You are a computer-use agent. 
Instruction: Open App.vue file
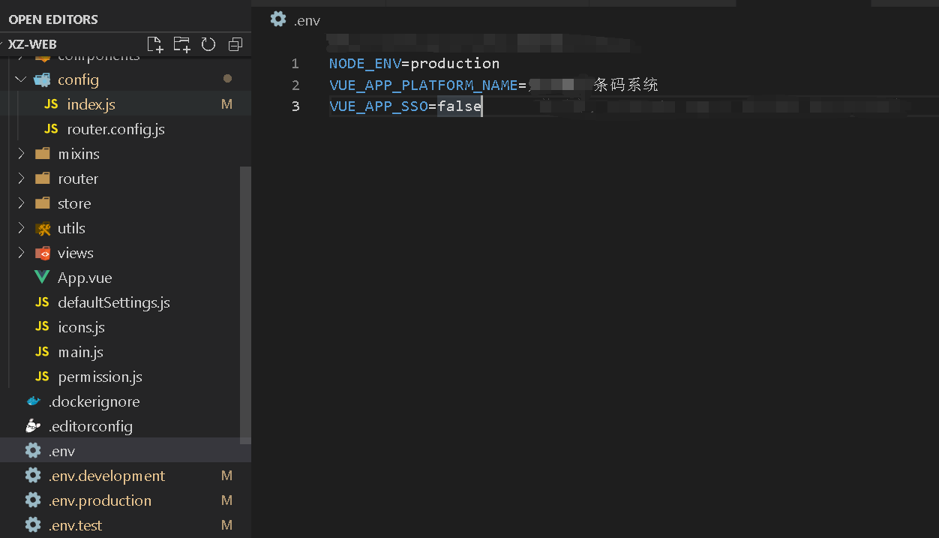coord(85,278)
